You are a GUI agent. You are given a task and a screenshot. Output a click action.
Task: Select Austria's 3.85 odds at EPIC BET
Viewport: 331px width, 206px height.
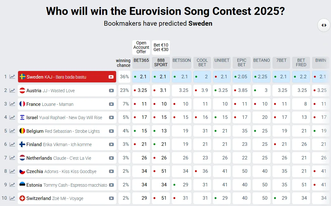pyautogui.click(x=241, y=90)
